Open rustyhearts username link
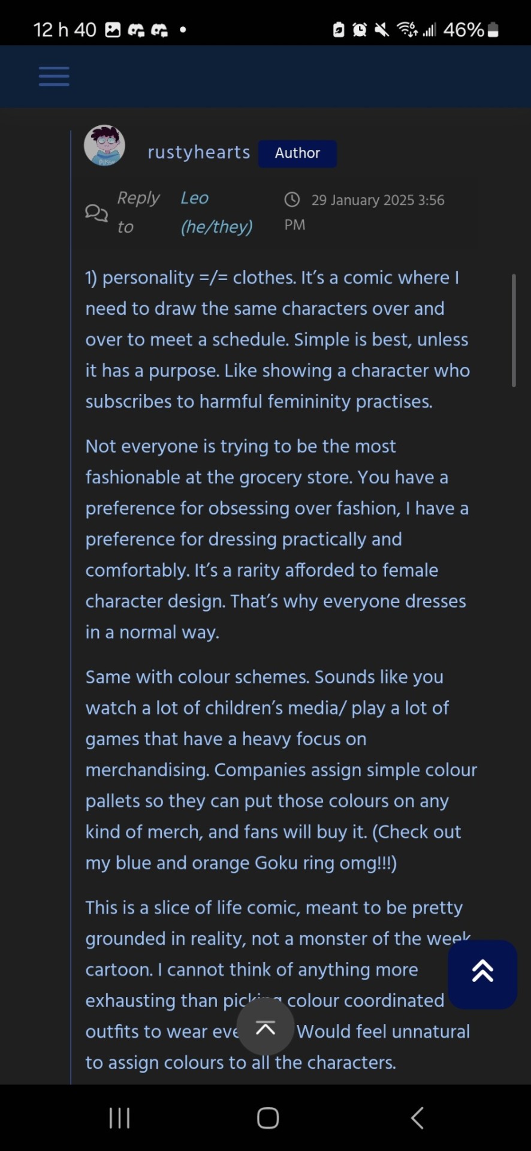Image resolution: width=531 pixels, height=1151 pixels. coord(199,153)
